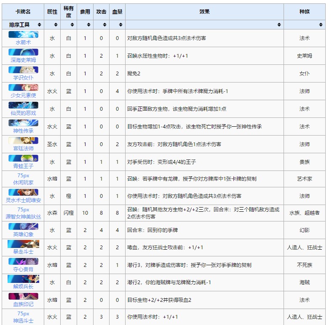Open the 仙灵的恶戏 card thumbnail image

click(x=23, y=105)
